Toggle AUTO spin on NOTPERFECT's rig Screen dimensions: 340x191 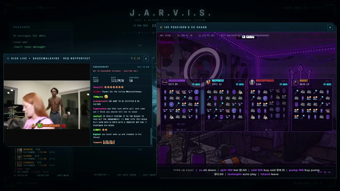tap(240, 84)
